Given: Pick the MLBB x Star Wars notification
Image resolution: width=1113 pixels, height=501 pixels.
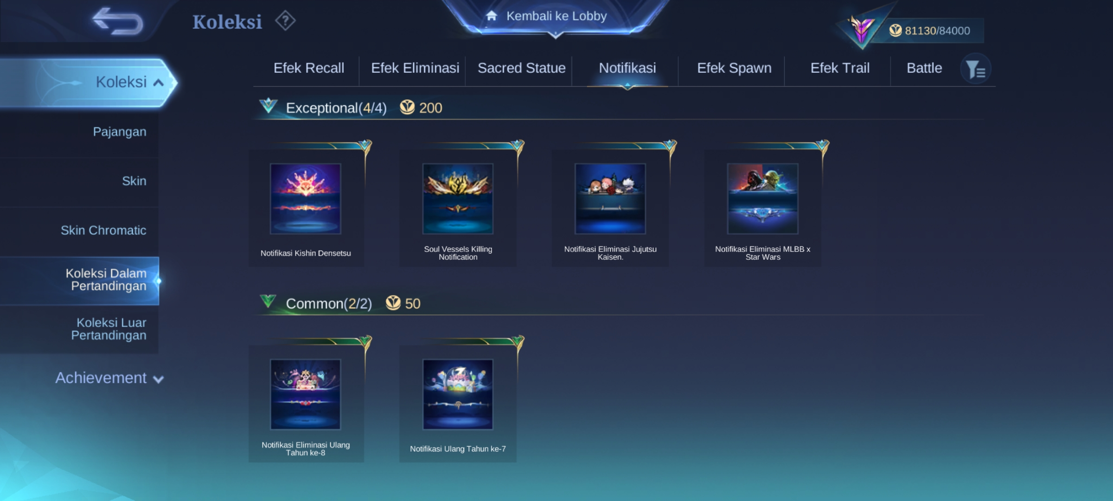Looking at the screenshot, I should coord(763,207).
